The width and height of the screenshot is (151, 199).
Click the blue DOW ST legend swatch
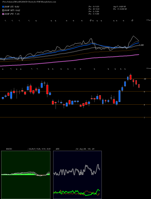(3, 7)
